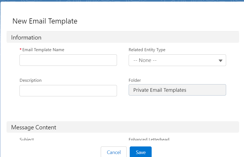The width and height of the screenshot is (244, 157).
Task: Focus the Description text box
Action: [68, 91]
